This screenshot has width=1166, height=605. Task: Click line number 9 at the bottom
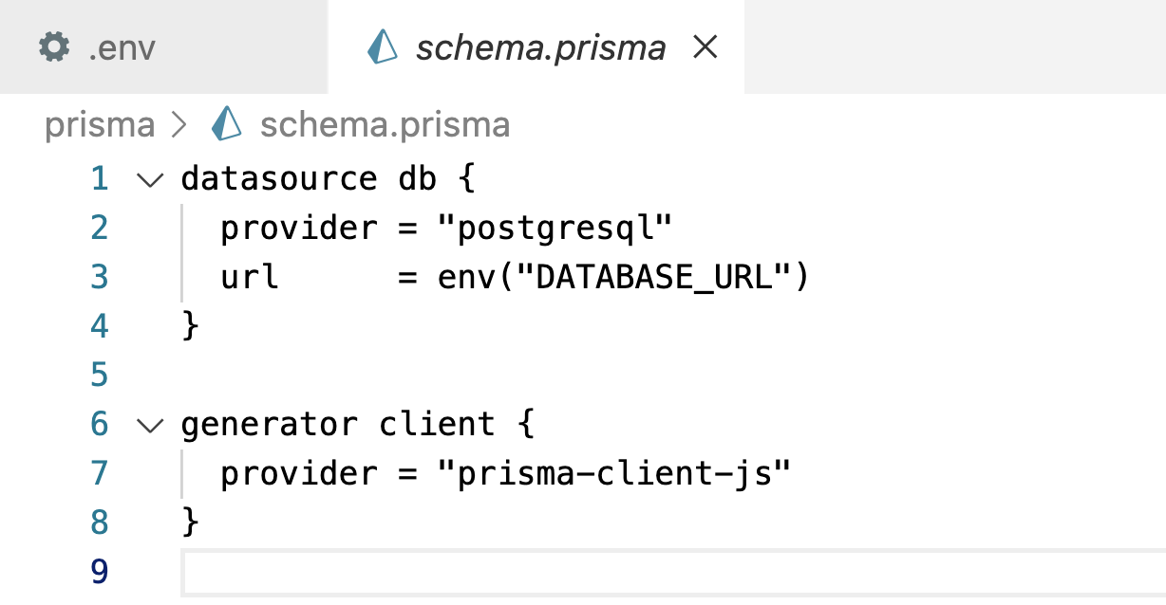(100, 571)
